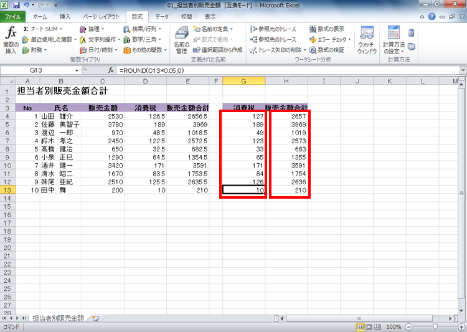Screen dimensions: 467x332
Task: Open the Undo history dropdown arrow
Action: pyautogui.click(x=33, y=5)
